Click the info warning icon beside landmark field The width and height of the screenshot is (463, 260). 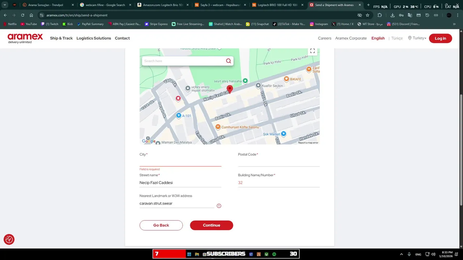coord(219,206)
